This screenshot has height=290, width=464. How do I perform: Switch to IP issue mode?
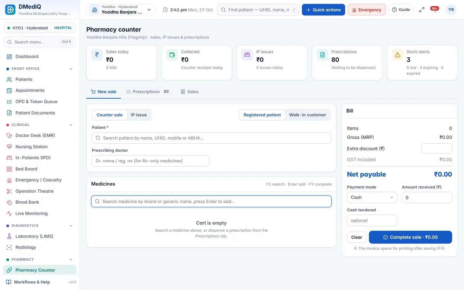(139, 115)
